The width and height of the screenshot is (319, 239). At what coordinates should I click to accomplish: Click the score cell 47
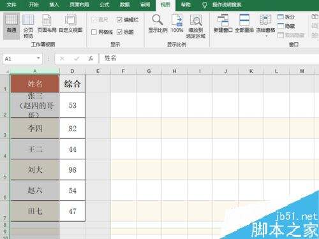[72, 211]
